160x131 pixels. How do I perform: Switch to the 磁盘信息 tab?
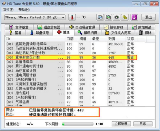39,33
